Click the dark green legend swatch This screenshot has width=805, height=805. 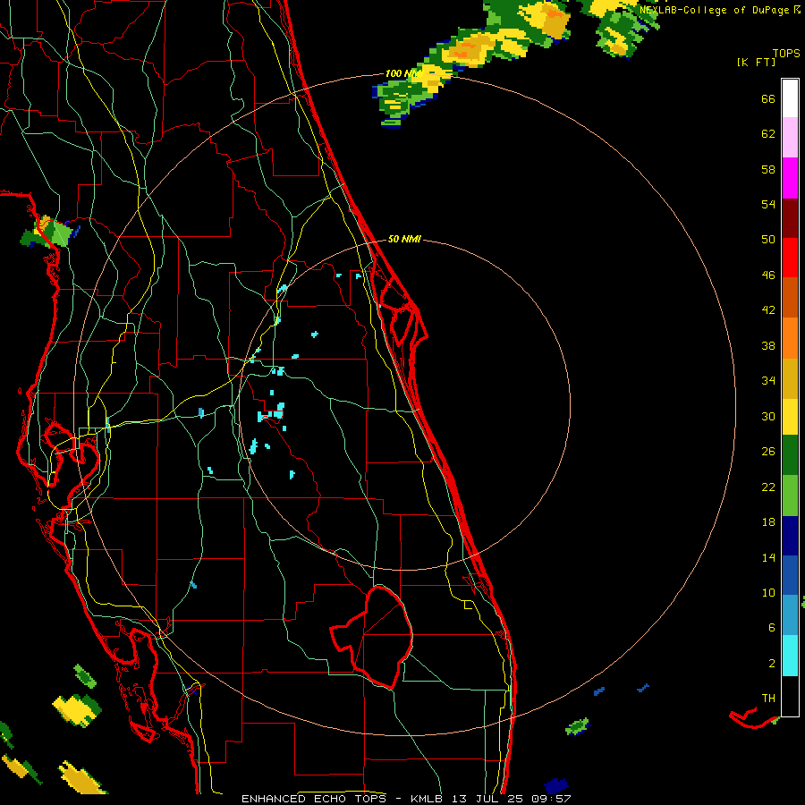(x=790, y=455)
